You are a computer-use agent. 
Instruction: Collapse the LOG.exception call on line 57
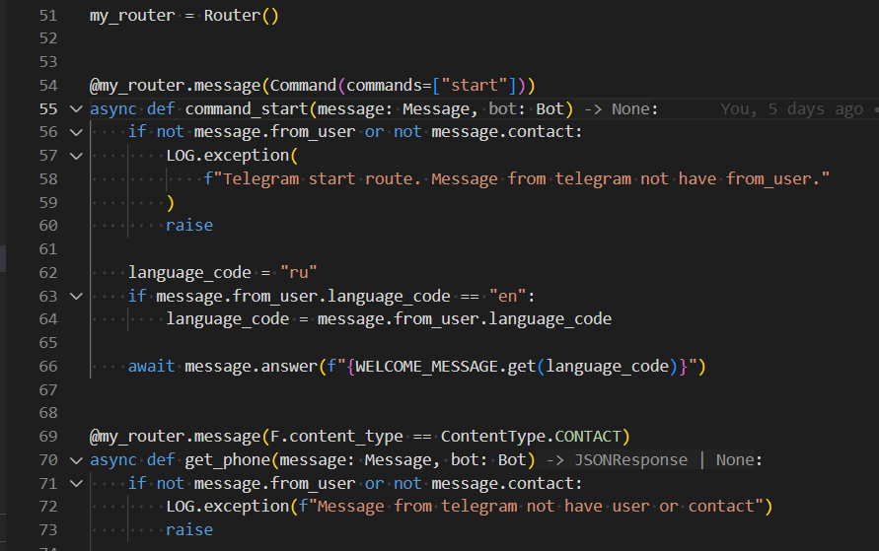tap(76, 156)
